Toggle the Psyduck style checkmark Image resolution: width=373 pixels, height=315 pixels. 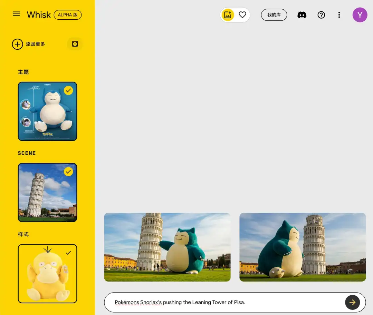coord(68,253)
